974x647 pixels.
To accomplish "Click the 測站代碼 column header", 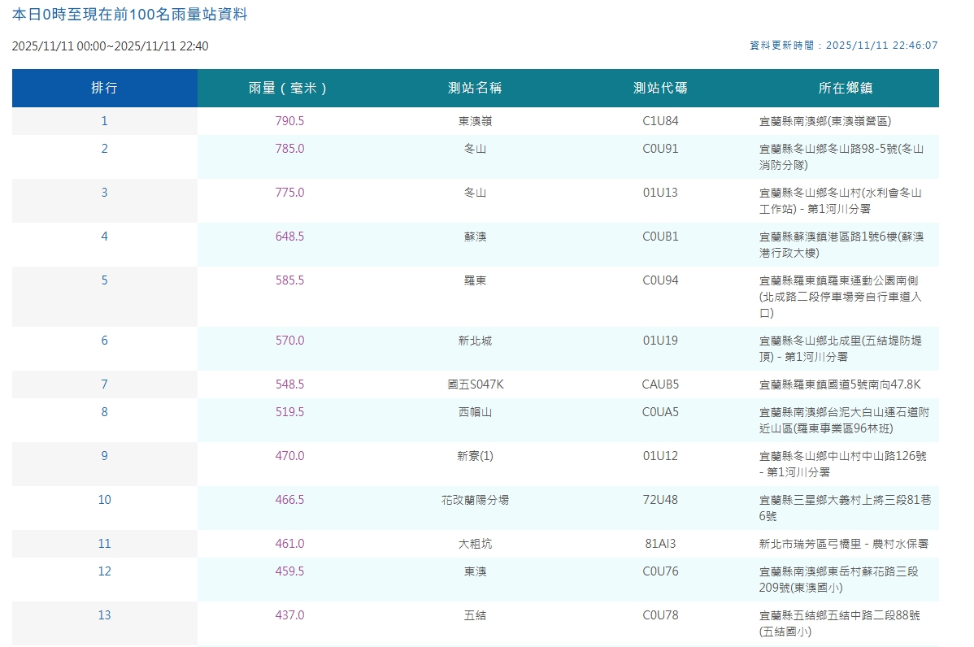I will pyautogui.click(x=660, y=88).
